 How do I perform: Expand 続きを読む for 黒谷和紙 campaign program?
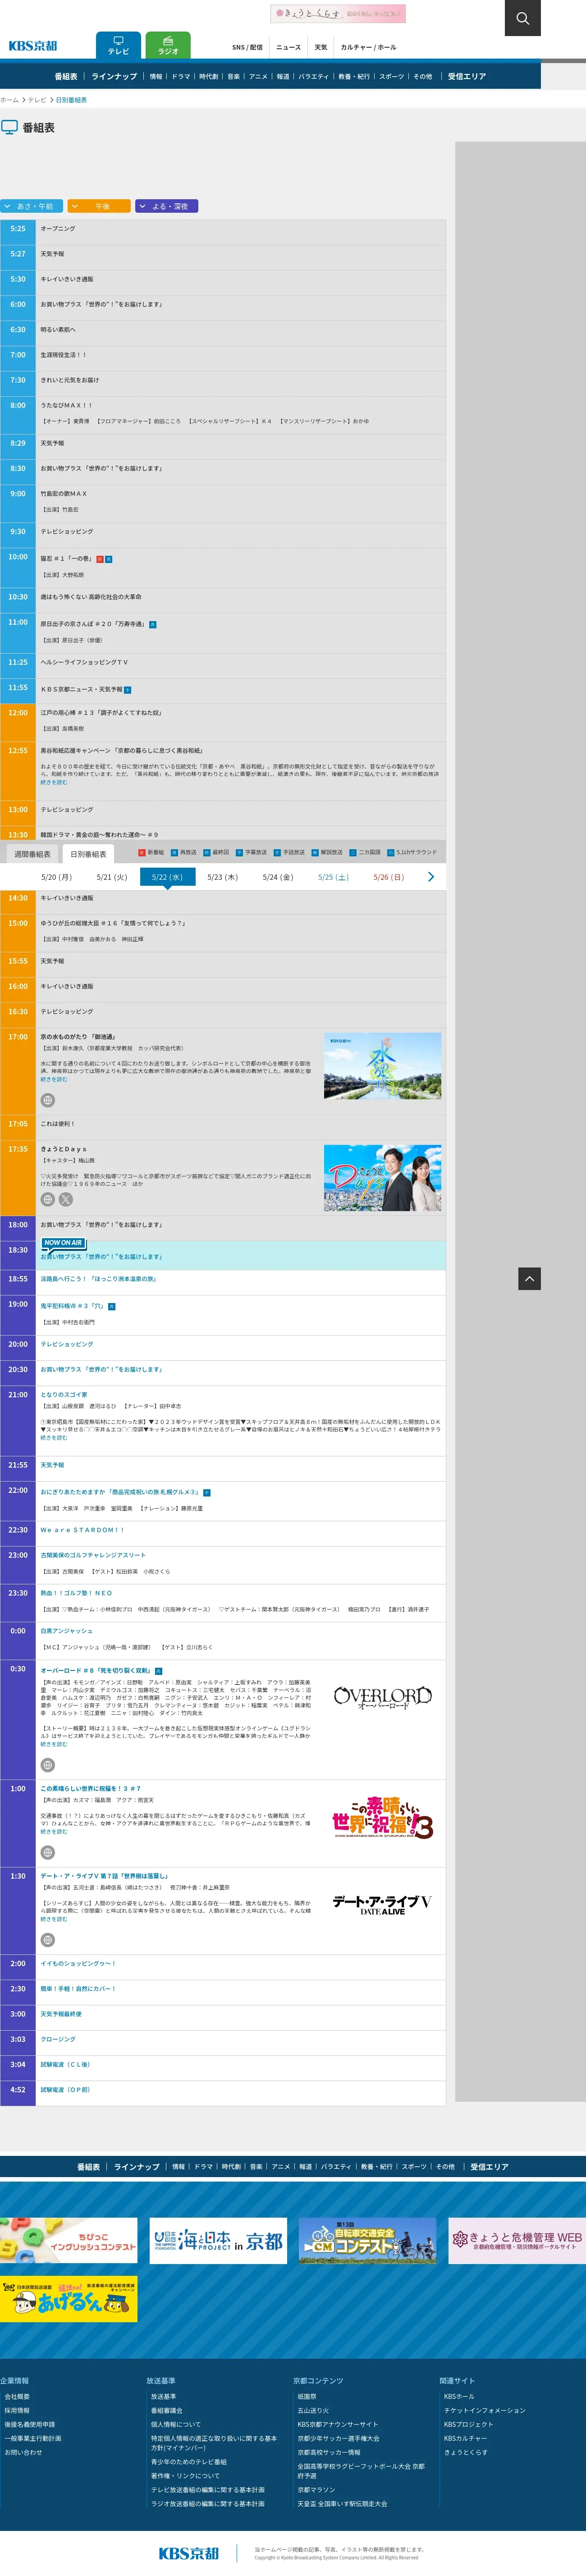coord(54,782)
